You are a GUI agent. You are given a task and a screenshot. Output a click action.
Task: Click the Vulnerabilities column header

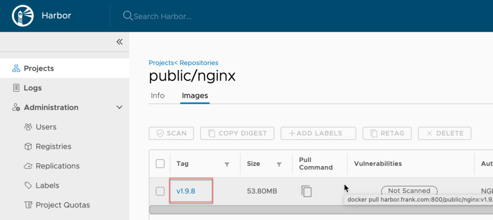click(378, 163)
